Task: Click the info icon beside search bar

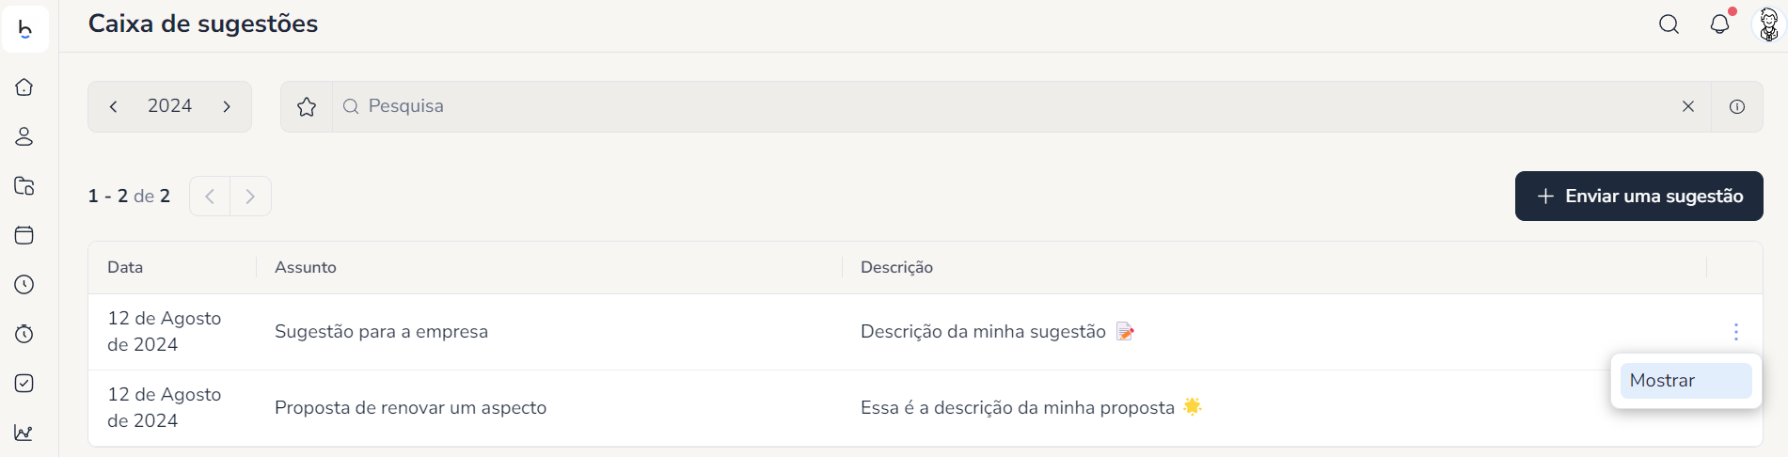Action: (x=1737, y=106)
